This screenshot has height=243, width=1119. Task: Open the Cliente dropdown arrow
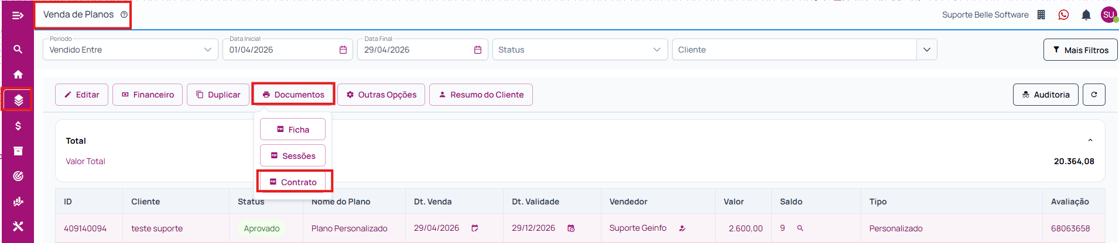927,50
